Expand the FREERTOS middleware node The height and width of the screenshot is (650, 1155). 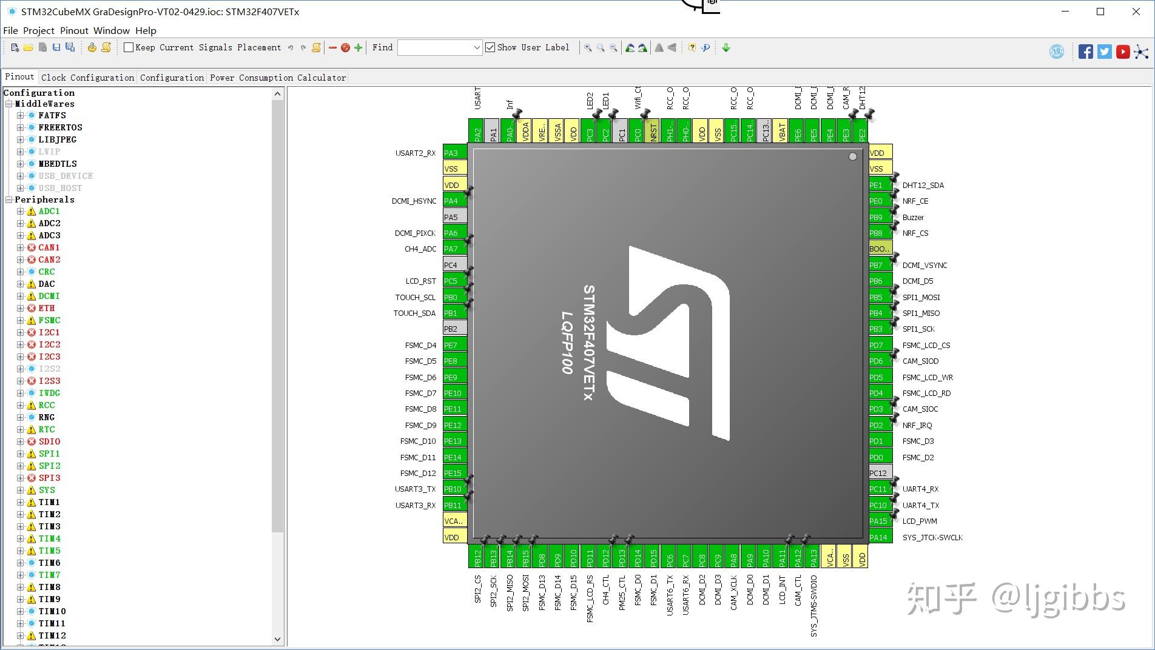[20, 127]
